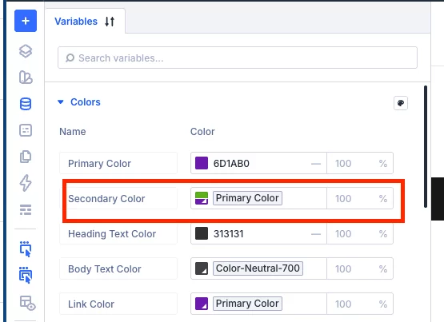Click the blue plus add button
444x322 pixels.
[x=26, y=21]
